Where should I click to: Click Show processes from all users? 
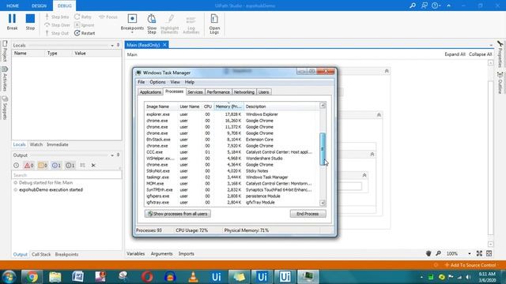pos(178,214)
